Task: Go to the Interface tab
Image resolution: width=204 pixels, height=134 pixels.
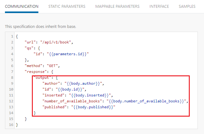Action: pos(159,6)
